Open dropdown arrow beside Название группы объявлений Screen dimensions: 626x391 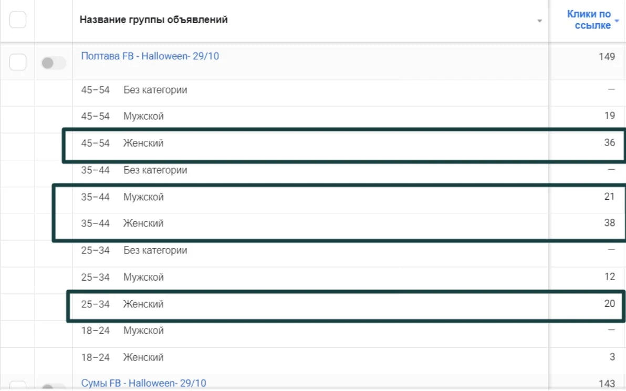pyautogui.click(x=539, y=21)
